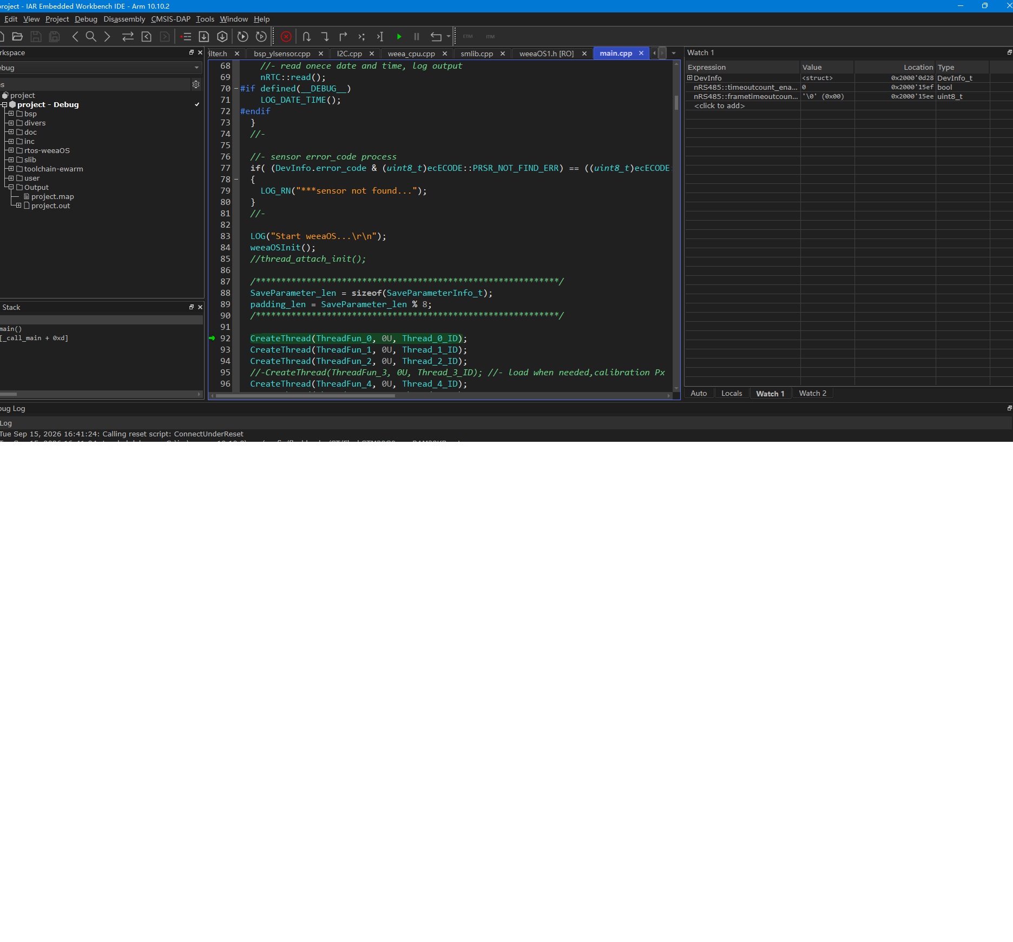Click editor horizontal scrollbar thumb
The image size is (1013, 942).
[305, 396]
